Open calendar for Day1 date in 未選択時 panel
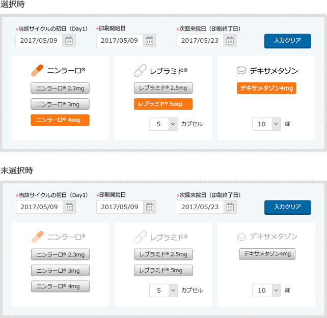Screen dimensions: 327x318 pos(69,207)
